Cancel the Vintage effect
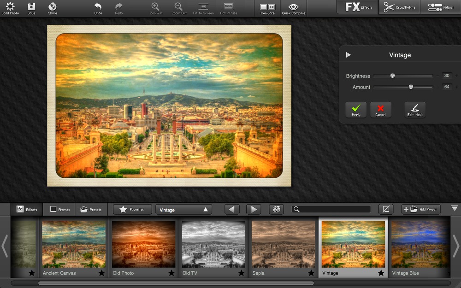Image resolution: width=461 pixels, height=288 pixels. (x=380, y=110)
